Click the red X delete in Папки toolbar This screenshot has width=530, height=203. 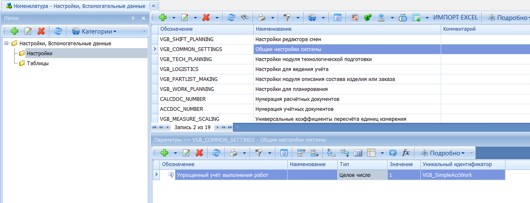tap(41, 31)
